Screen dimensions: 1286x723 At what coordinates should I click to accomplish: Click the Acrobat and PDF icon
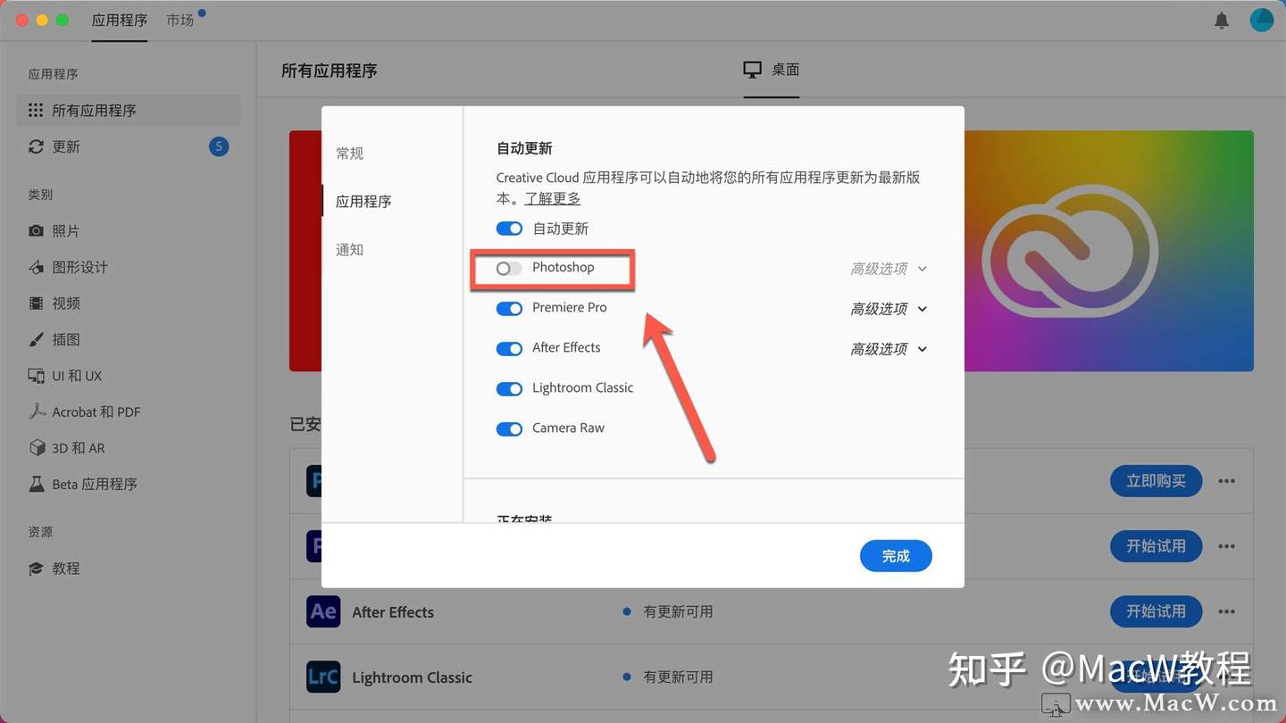[36, 411]
